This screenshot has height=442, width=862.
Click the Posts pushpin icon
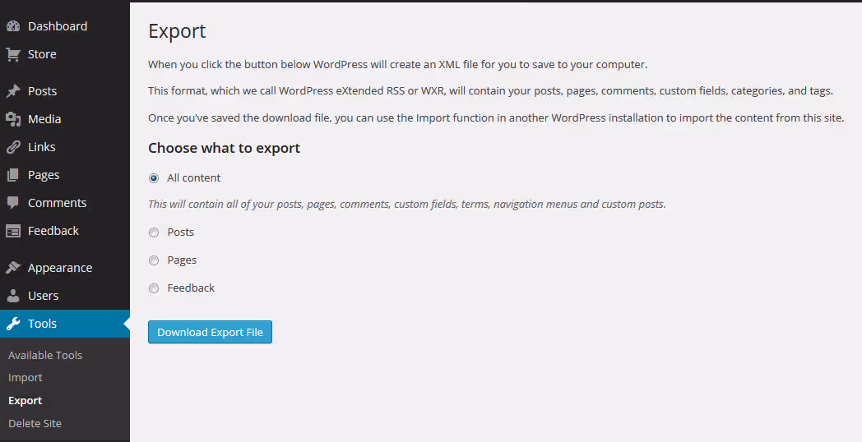(x=13, y=91)
